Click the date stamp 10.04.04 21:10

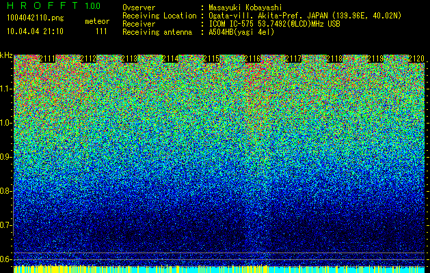coord(35,31)
